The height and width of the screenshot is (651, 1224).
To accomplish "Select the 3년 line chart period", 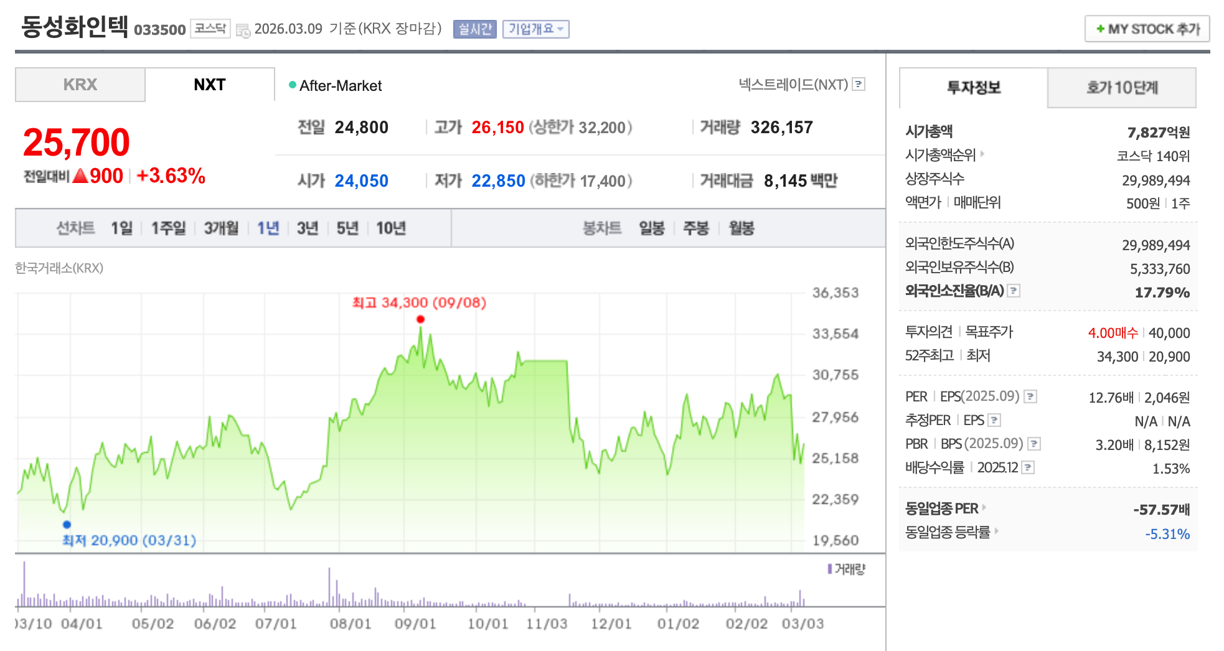I will (308, 228).
